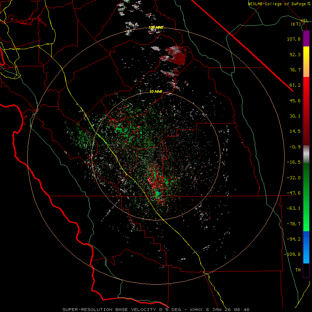This screenshot has height=312, width=312.
Task: Select the -63.1 scale value
Action: [294, 208]
